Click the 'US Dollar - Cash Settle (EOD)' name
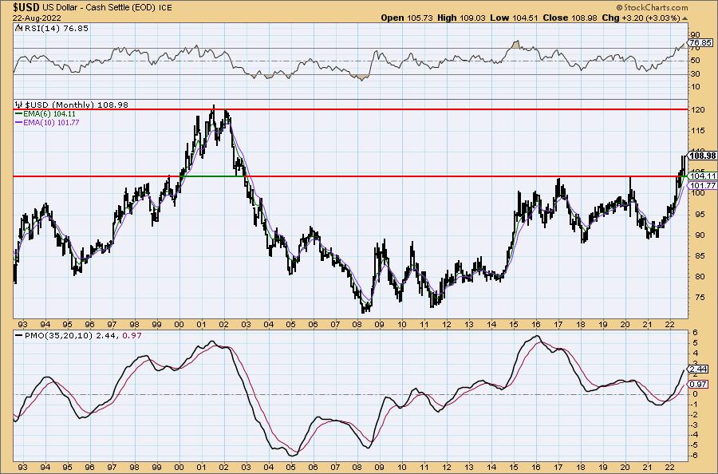This screenshot has width=718, height=474. pos(100,7)
